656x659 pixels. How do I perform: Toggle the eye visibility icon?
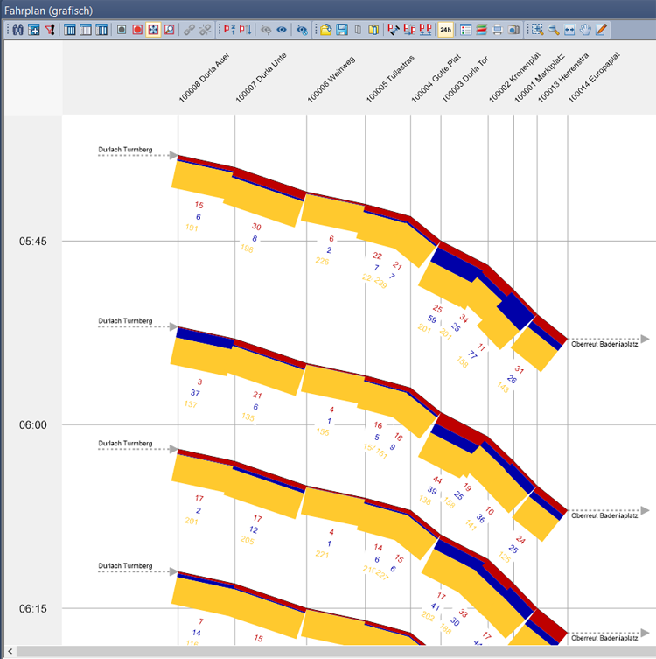(282, 30)
